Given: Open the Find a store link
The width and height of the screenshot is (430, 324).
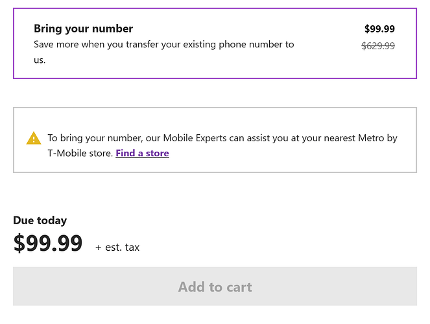Looking at the screenshot, I should pos(142,154).
